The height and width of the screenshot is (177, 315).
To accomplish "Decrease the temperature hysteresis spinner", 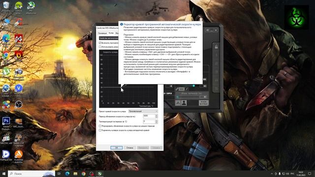I will 157,122.
